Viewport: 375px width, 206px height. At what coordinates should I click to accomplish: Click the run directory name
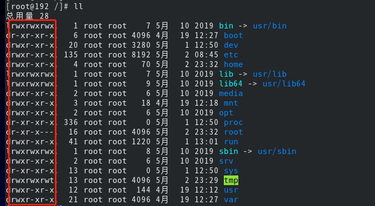point(231,142)
